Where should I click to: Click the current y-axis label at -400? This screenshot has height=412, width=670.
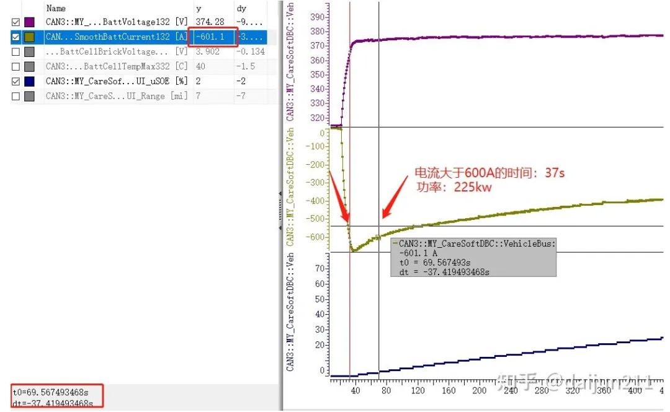315,201
